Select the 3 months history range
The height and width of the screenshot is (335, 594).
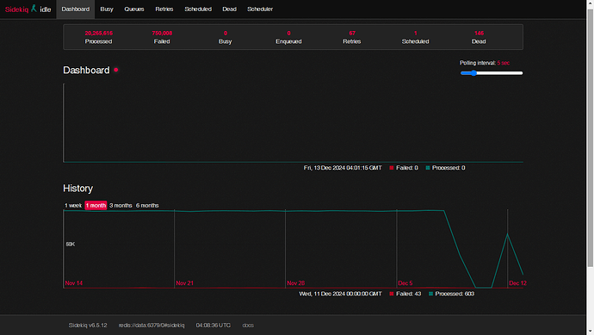[x=121, y=206]
